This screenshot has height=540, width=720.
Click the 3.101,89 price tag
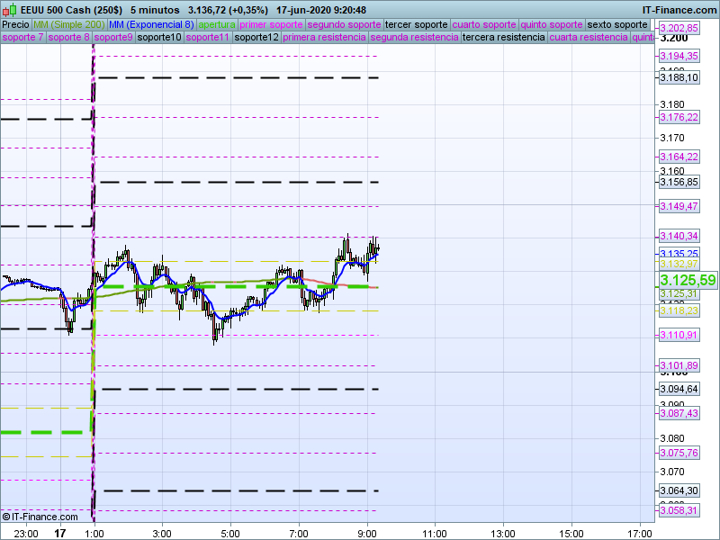[679, 366]
